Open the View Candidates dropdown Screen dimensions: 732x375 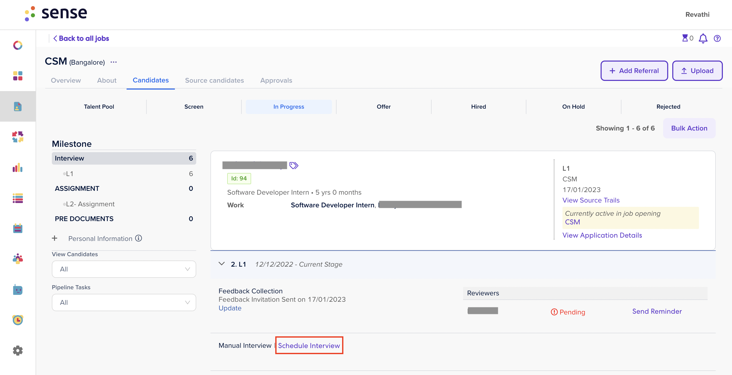tap(124, 269)
